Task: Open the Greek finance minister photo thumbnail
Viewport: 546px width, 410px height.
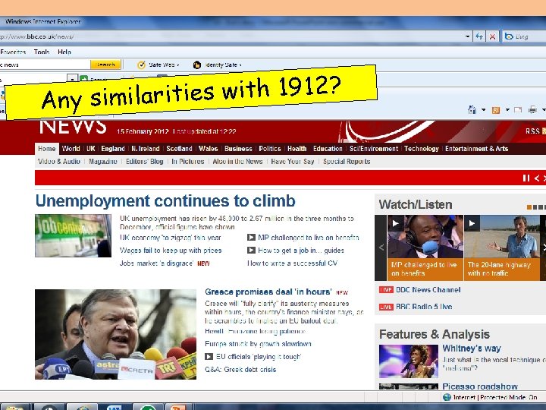Action: tap(115, 334)
